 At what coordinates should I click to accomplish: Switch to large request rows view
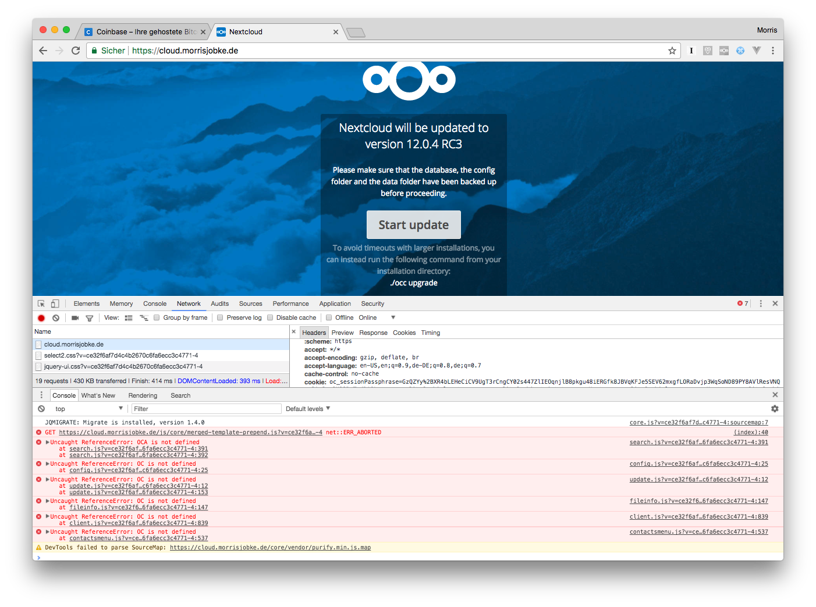(129, 318)
